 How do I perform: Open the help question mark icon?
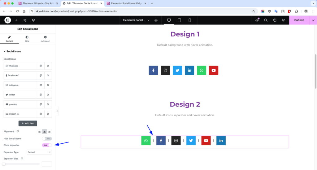pyautogui.click(x=275, y=20)
